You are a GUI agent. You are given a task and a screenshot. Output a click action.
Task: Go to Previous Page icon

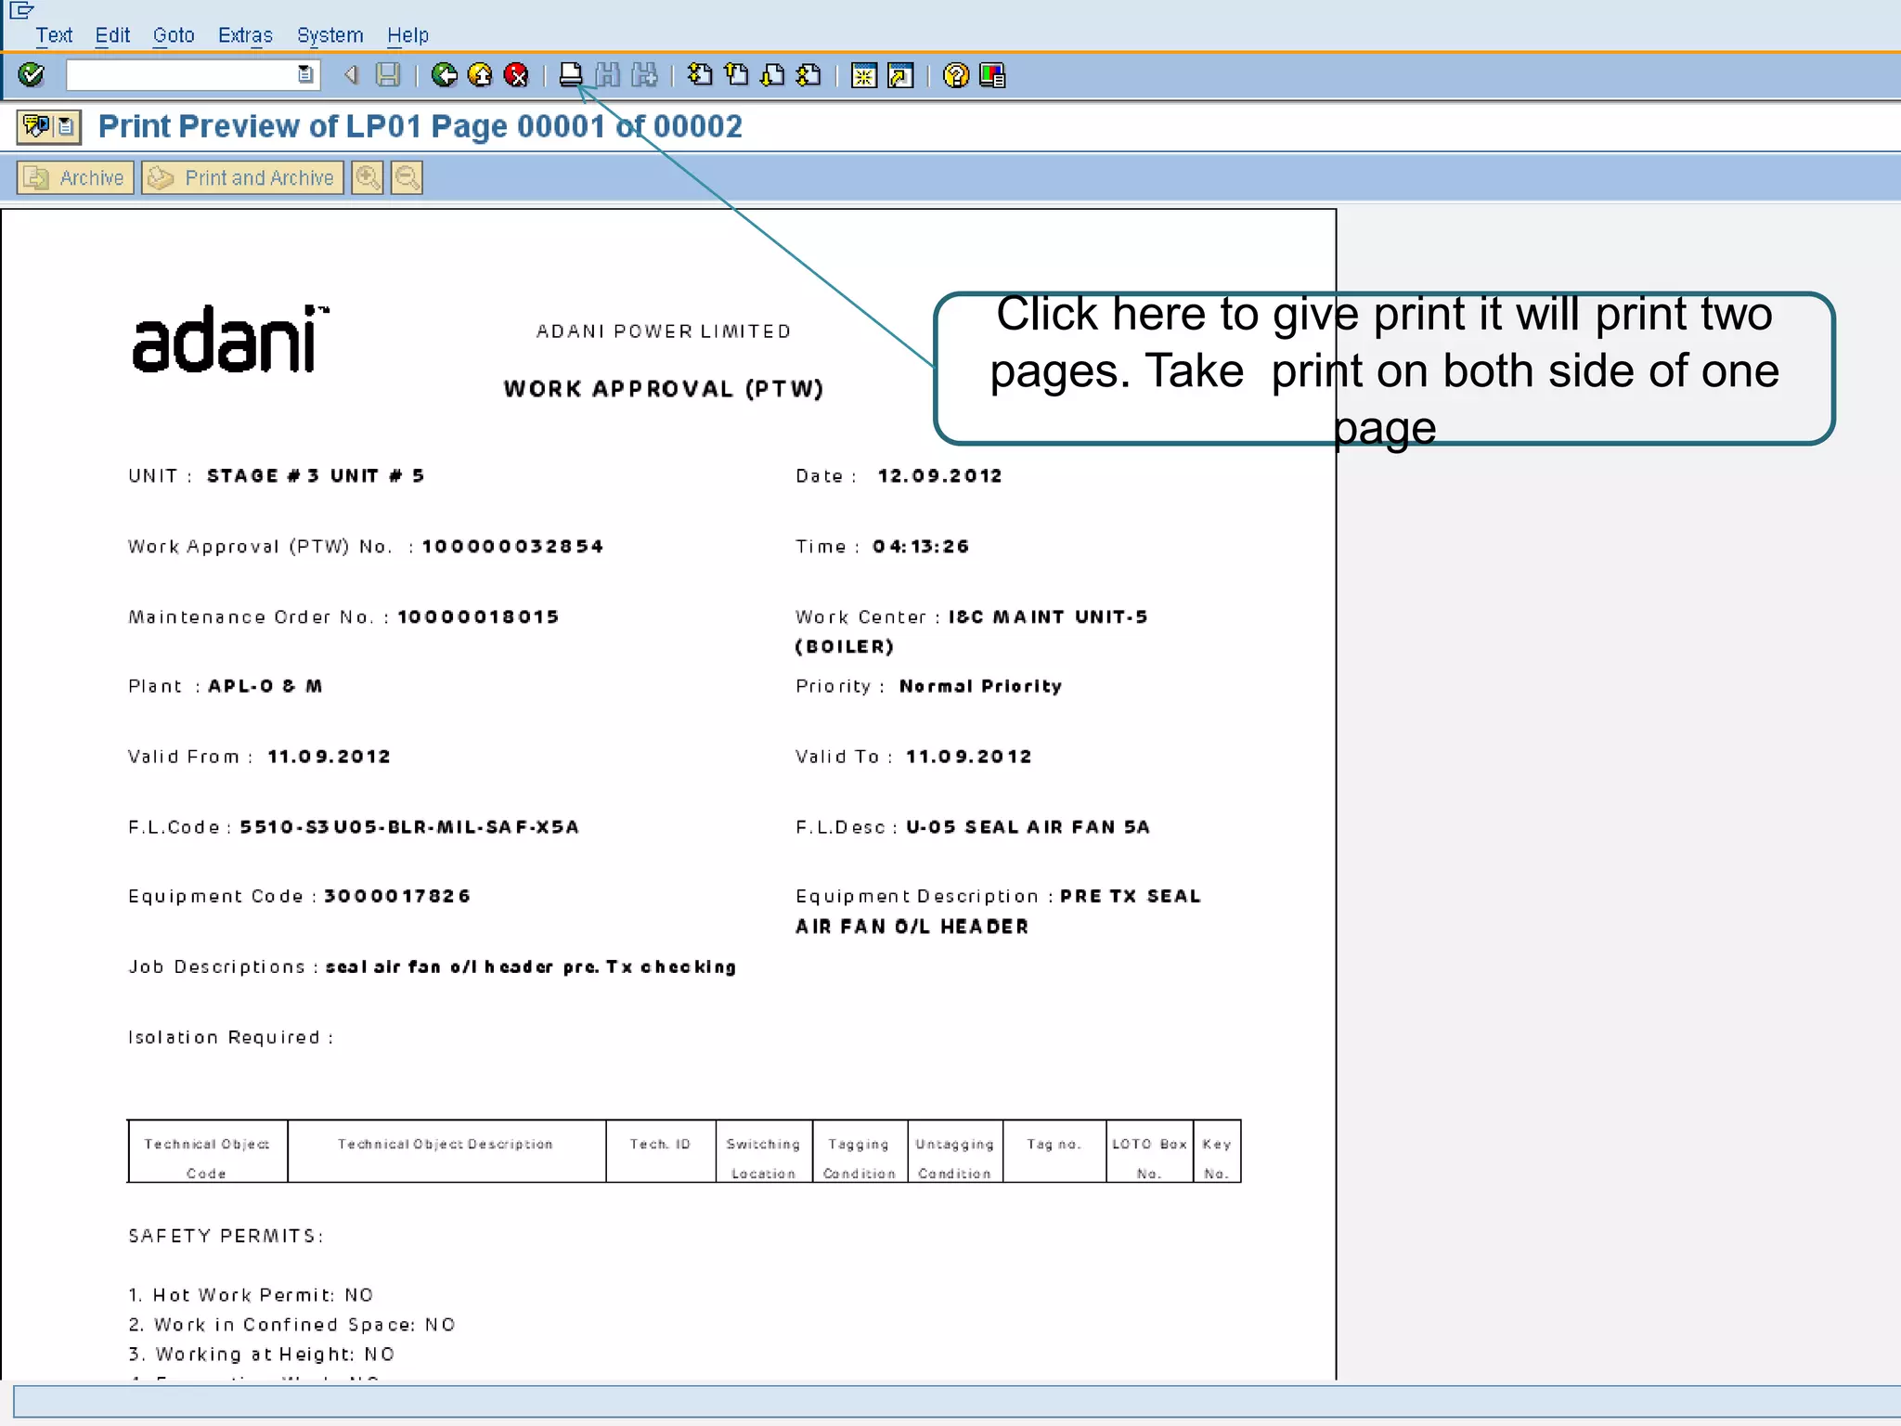pyautogui.click(x=736, y=75)
